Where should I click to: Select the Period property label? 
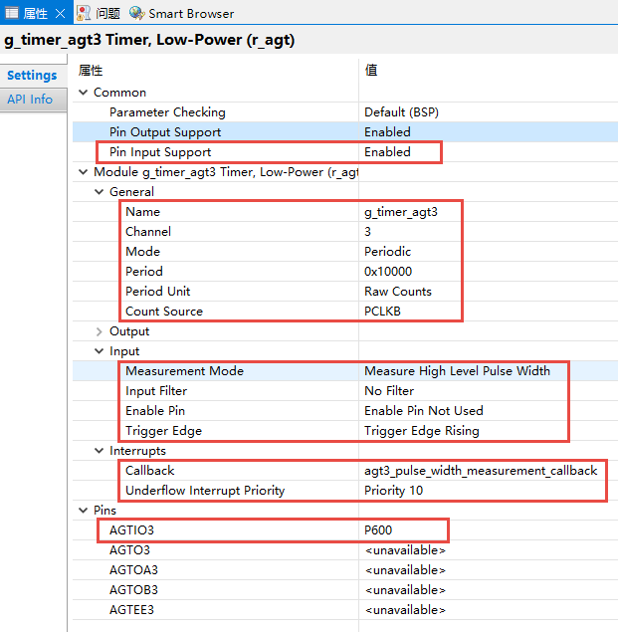144,272
